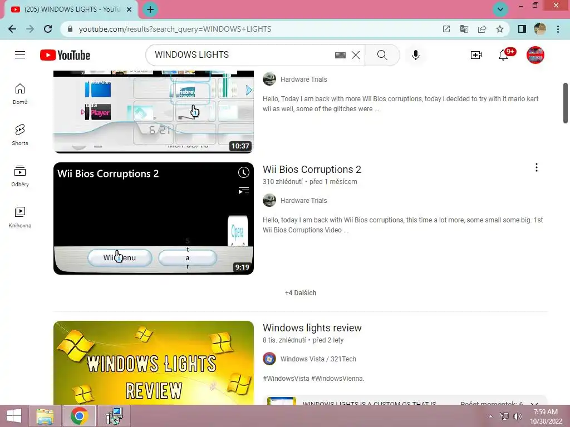This screenshot has height=427, width=570.
Task: Translate this page icon in the address bar
Action: click(464, 29)
